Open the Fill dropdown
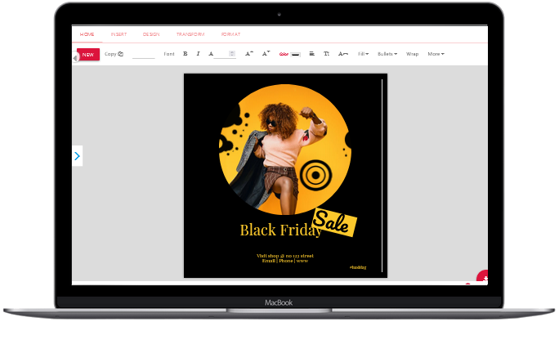 [x=363, y=54]
